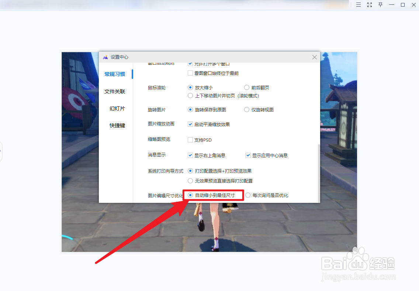Expand the left edge side panel handle
419x291 pixels.
(1, 151)
